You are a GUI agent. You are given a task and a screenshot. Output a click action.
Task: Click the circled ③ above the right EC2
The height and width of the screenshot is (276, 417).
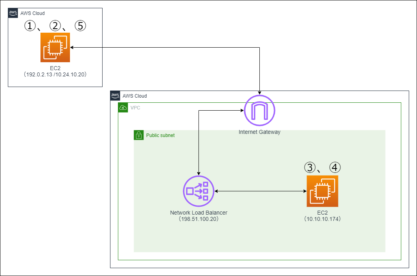(x=310, y=167)
